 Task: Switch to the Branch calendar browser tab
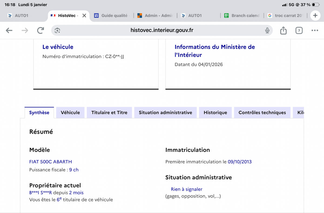pos(242,16)
